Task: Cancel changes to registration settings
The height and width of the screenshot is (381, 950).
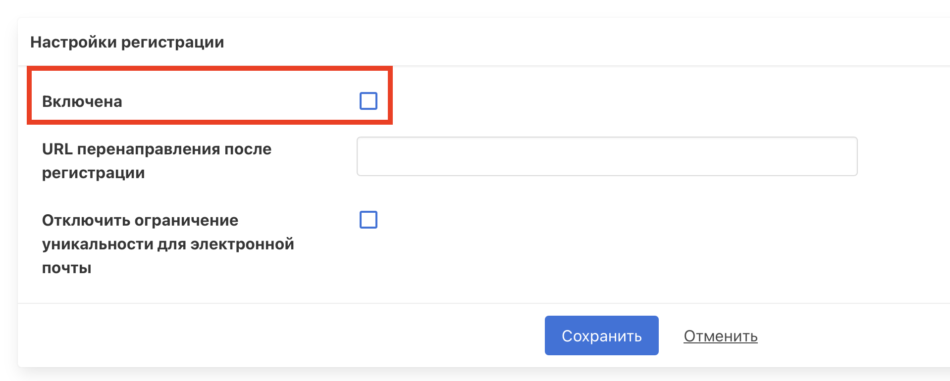Action: point(720,336)
